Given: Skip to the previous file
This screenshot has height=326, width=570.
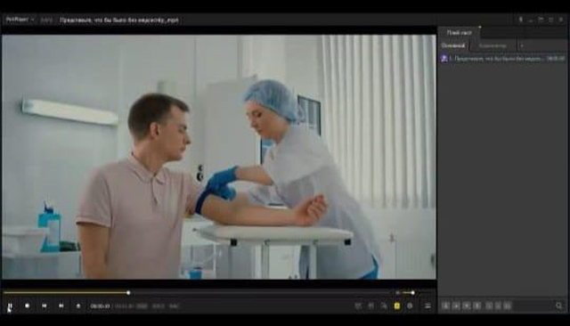Looking at the screenshot, I should (x=45, y=306).
